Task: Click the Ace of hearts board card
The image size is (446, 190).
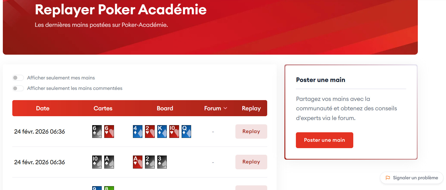Action: (138, 162)
